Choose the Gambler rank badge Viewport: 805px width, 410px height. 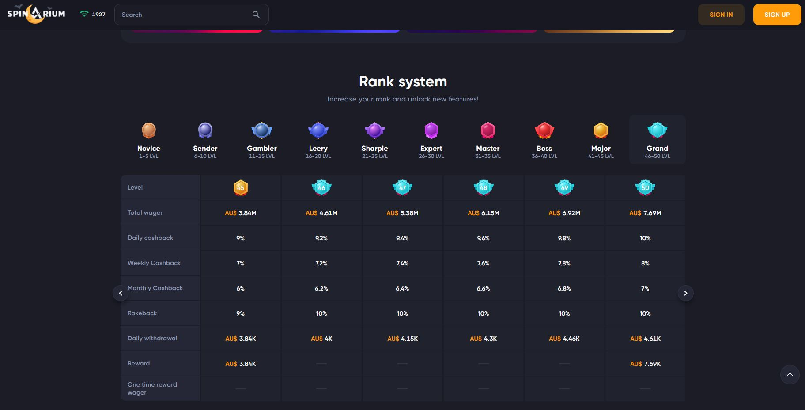(262, 131)
